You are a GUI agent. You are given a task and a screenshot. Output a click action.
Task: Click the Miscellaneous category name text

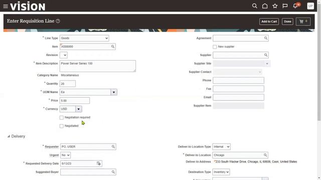(70, 75)
